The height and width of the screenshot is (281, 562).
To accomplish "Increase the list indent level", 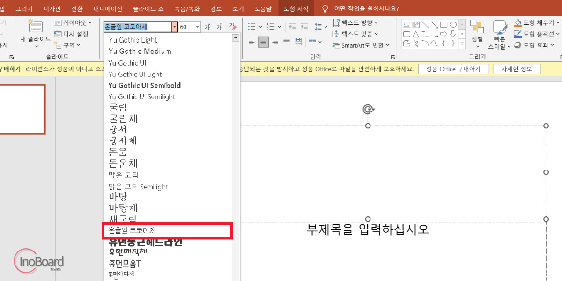I will (x=304, y=27).
